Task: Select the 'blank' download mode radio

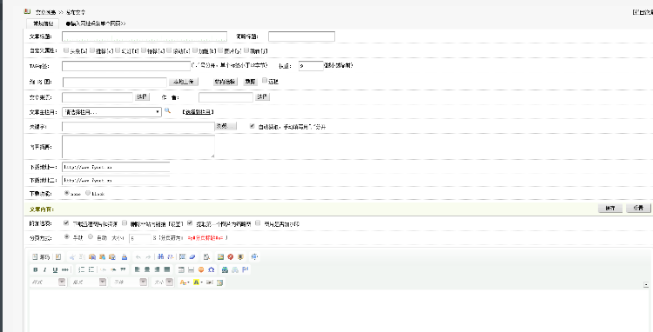Action: click(88, 193)
